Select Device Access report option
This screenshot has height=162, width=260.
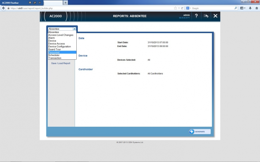62,44
